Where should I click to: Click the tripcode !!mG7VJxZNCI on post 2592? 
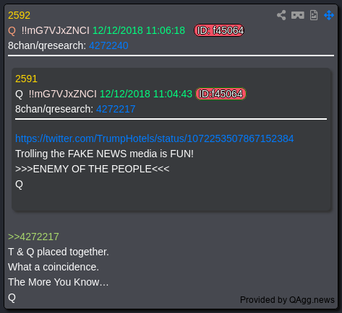click(56, 30)
